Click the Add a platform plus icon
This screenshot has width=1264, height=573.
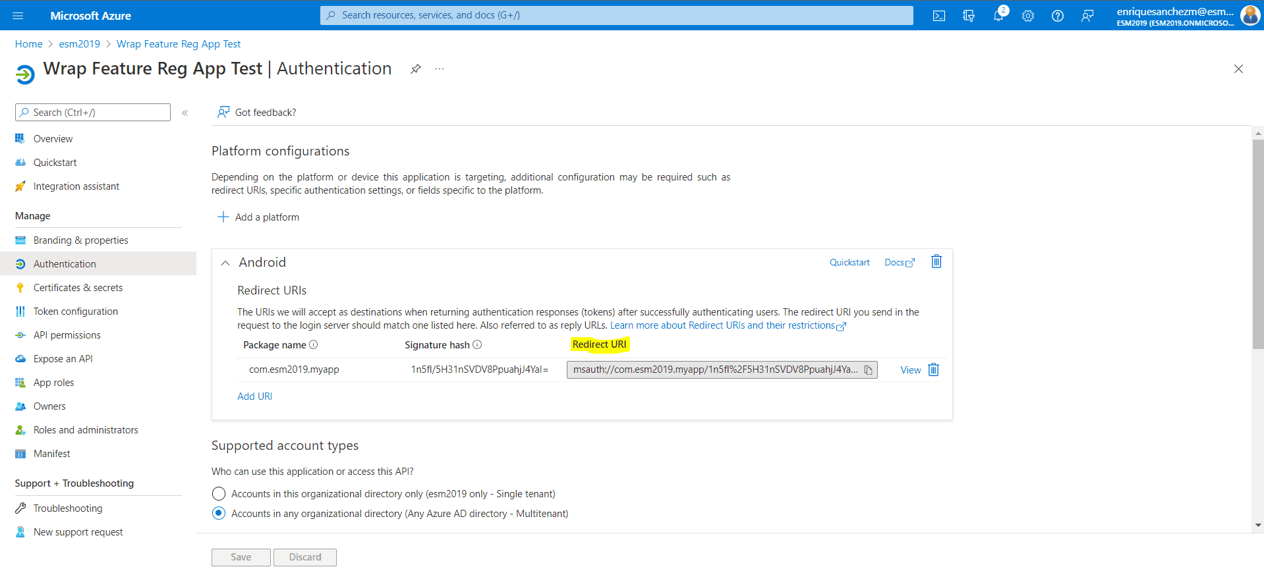coord(223,217)
